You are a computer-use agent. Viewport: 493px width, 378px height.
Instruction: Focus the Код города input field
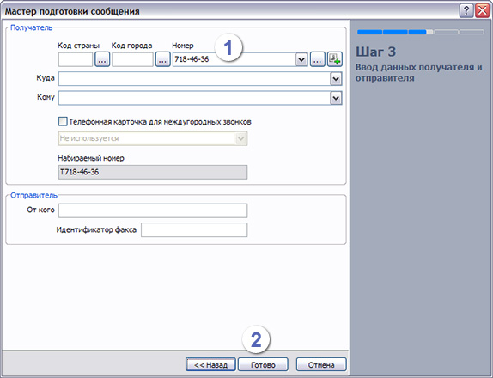coord(132,59)
